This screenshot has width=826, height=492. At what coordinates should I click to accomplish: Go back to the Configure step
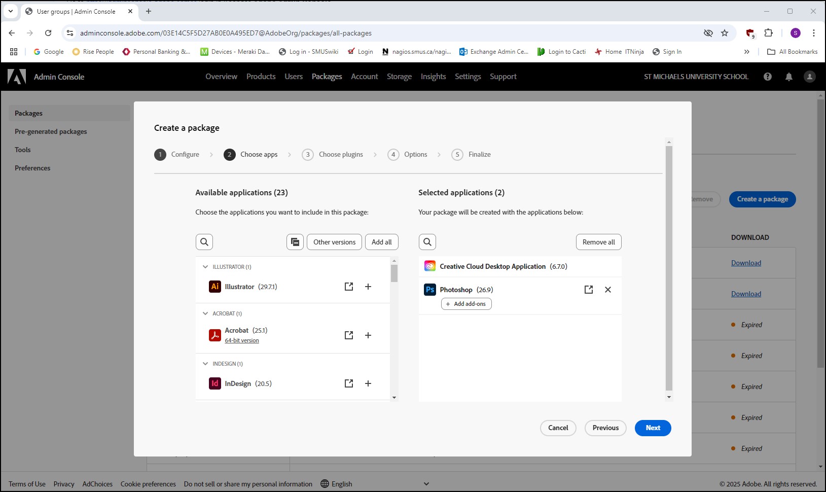(177, 154)
